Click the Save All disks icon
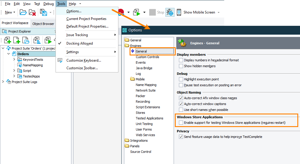The height and width of the screenshot is (164, 300). coord(43,12)
